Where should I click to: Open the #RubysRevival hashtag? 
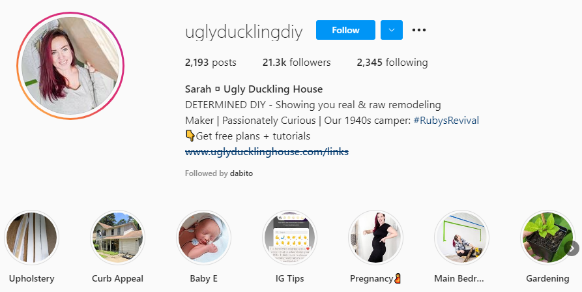click(446, 120)
